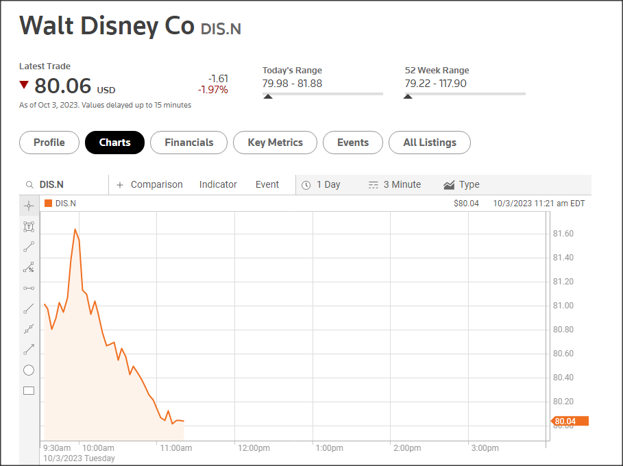
Task: Click the DIS.N legend label in chart
Action: point(66,204)
